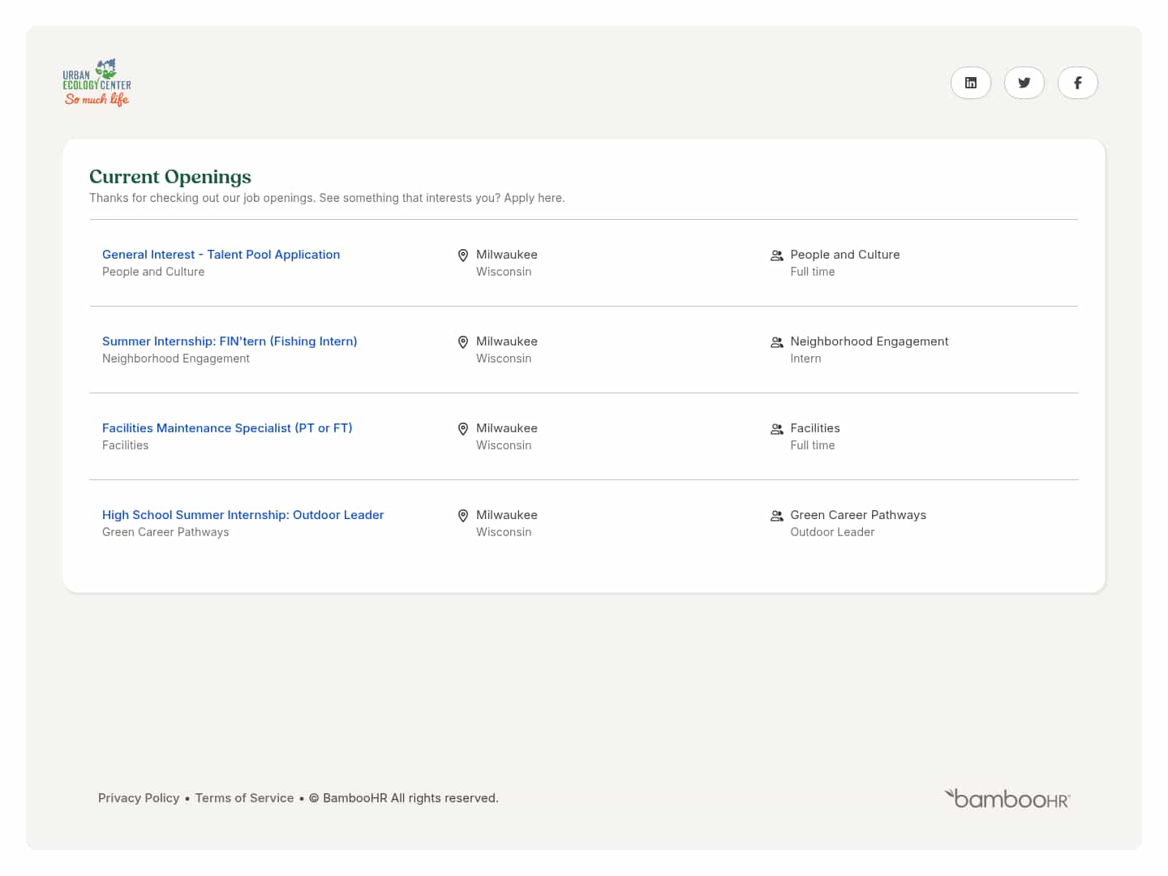The image size is (1168, 876).
Task: Click the location pin beside General Interest posting
Action: tap(463, 255)
